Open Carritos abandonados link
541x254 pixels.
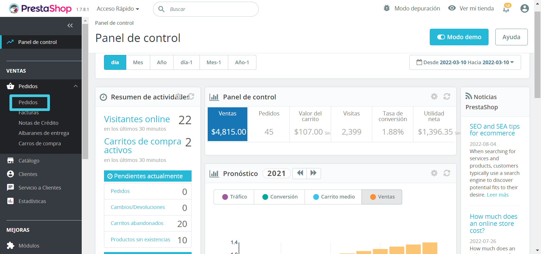tap(137, 223)
